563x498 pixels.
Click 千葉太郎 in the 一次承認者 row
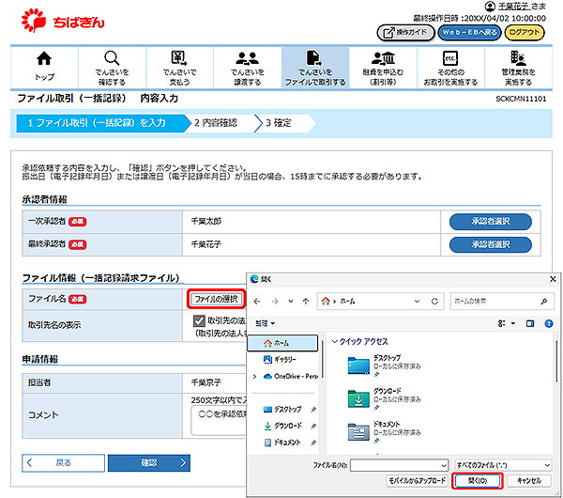coord(206,221)
